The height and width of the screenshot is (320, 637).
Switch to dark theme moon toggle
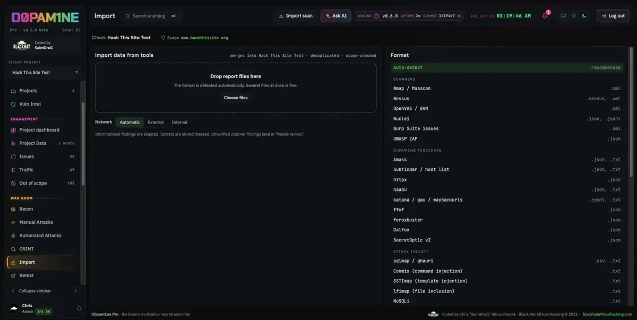point(584,16)
